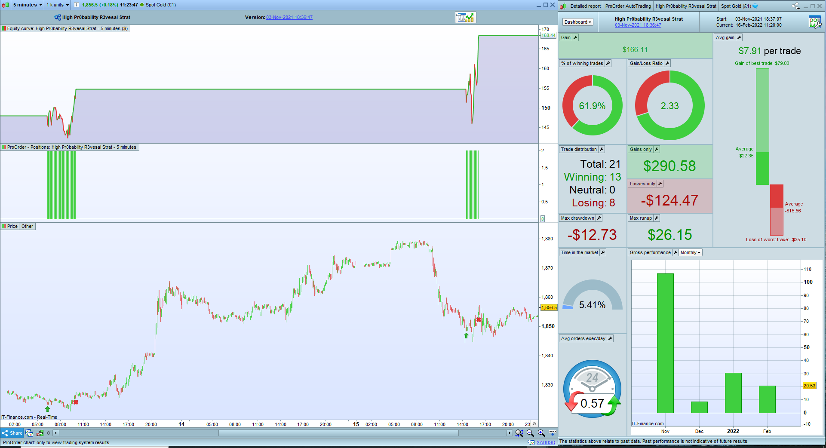
Task: Select the Spot Gold (£1) tab
Action: coord(736,6)
